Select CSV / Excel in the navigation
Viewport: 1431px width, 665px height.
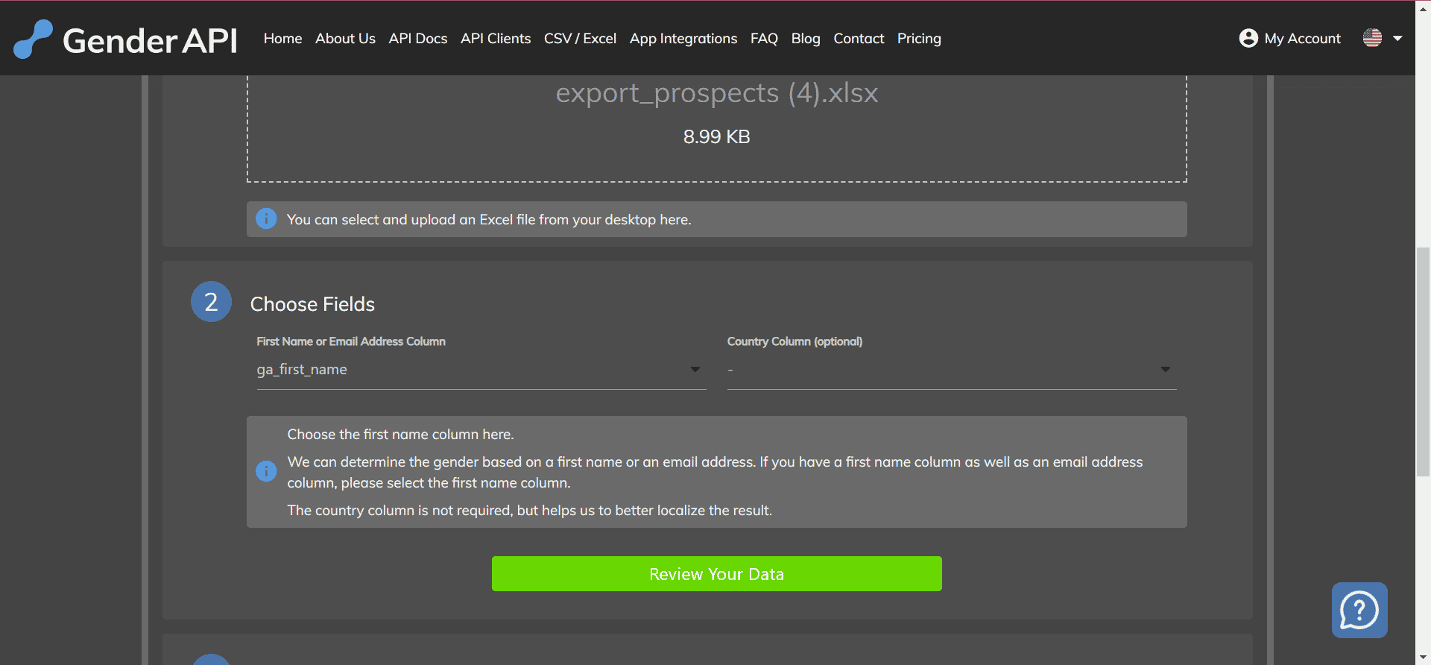pos(580,38)
